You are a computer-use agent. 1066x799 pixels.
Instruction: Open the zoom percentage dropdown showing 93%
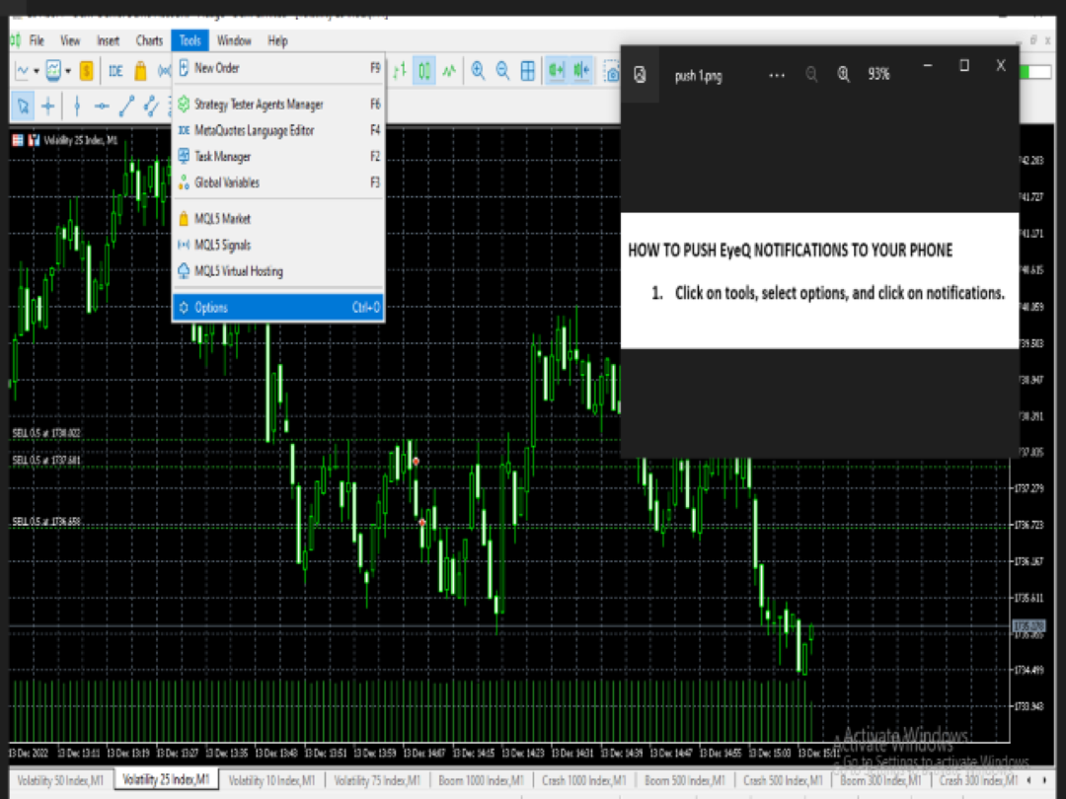878,75
